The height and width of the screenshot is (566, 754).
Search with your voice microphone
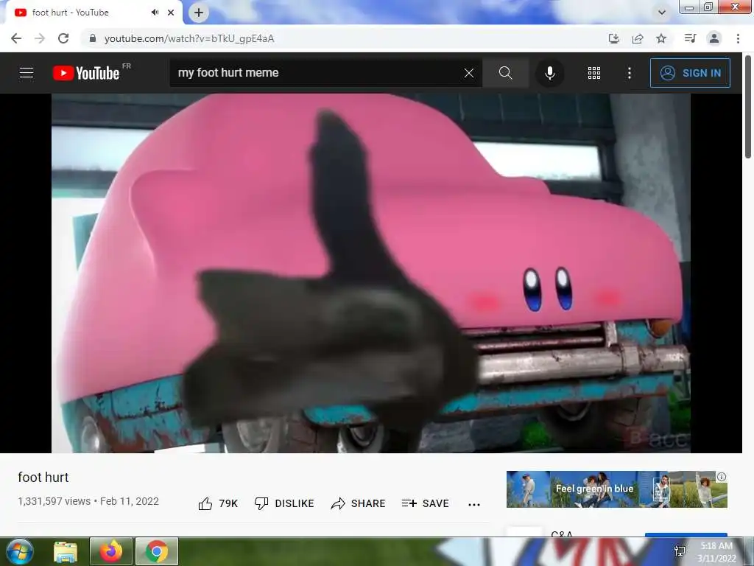549,73
